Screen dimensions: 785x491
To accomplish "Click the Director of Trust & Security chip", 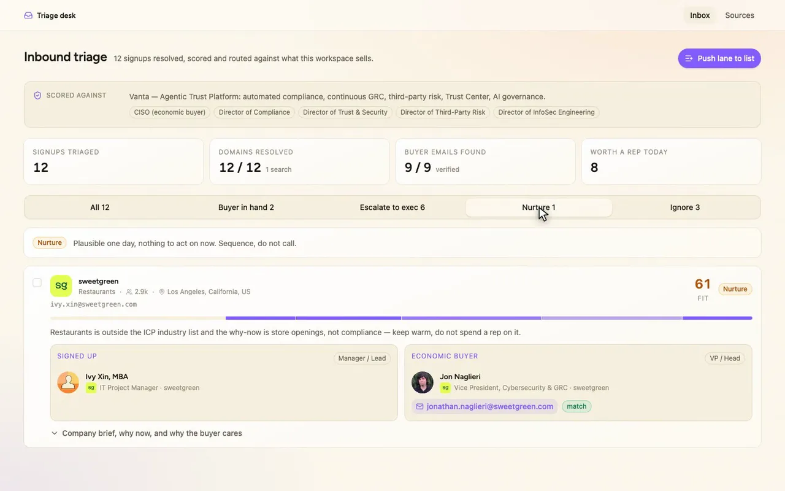I will [x=345, y=112].
